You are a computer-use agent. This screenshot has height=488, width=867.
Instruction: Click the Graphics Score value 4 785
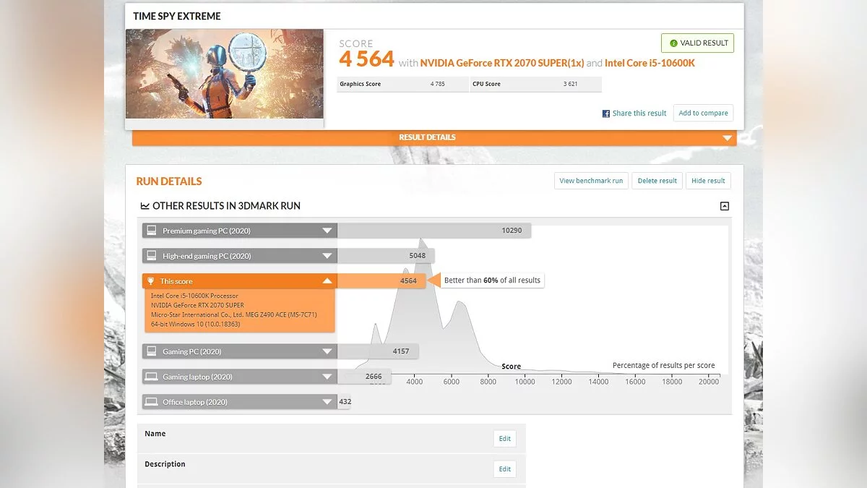click(437, 84)
